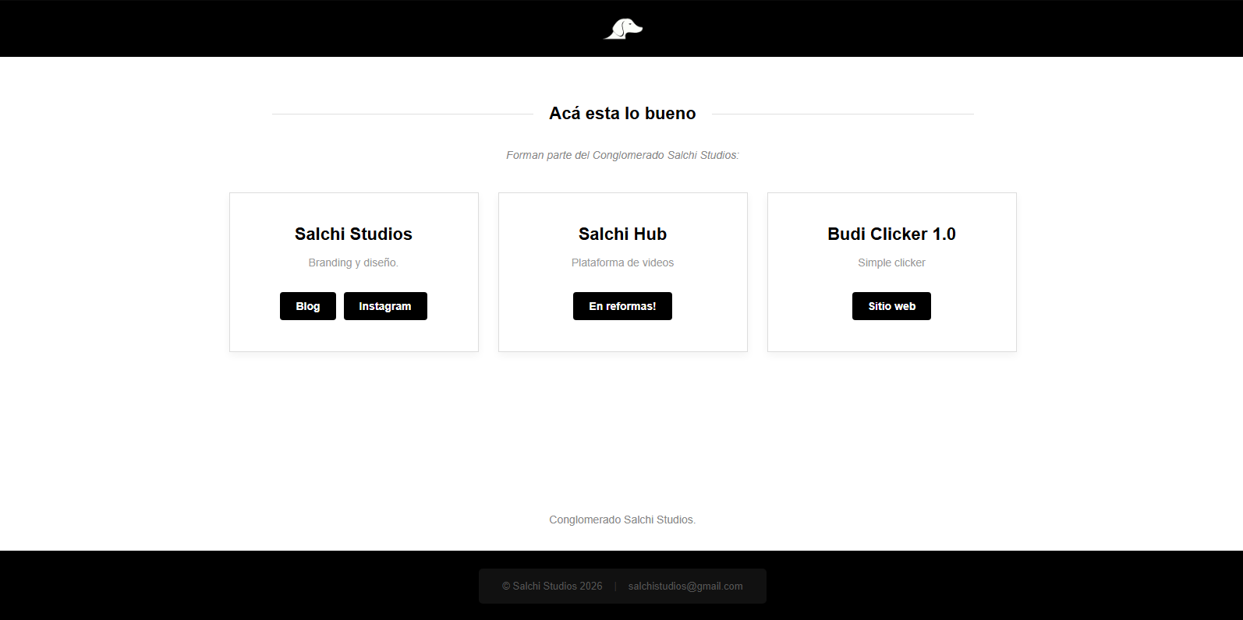Click the Plataforma de videos description
The image size is (1243, 620).
pyautogui.click(x=622, y=262)
